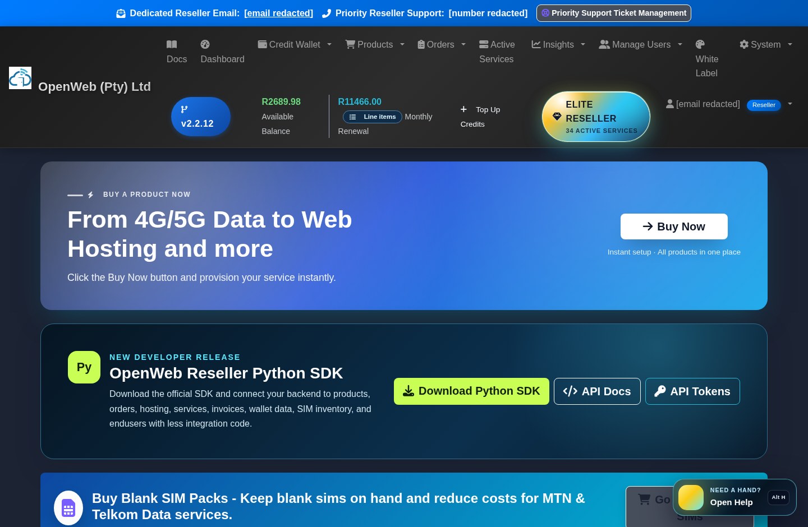Click the Products cart icon

[x=350, y=44]
